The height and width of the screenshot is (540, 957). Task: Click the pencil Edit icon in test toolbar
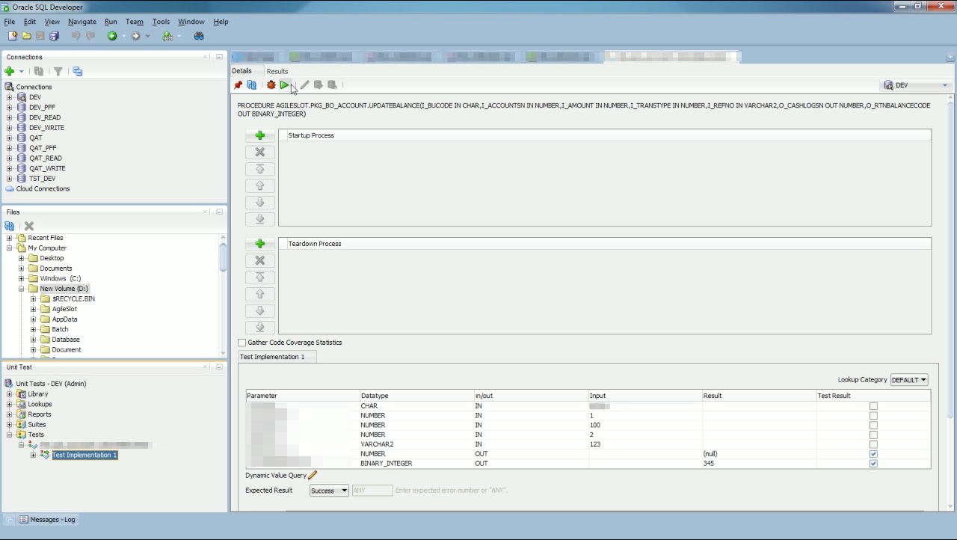click(x=305, y=85)
